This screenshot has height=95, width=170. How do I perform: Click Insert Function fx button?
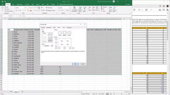[20, 16]
